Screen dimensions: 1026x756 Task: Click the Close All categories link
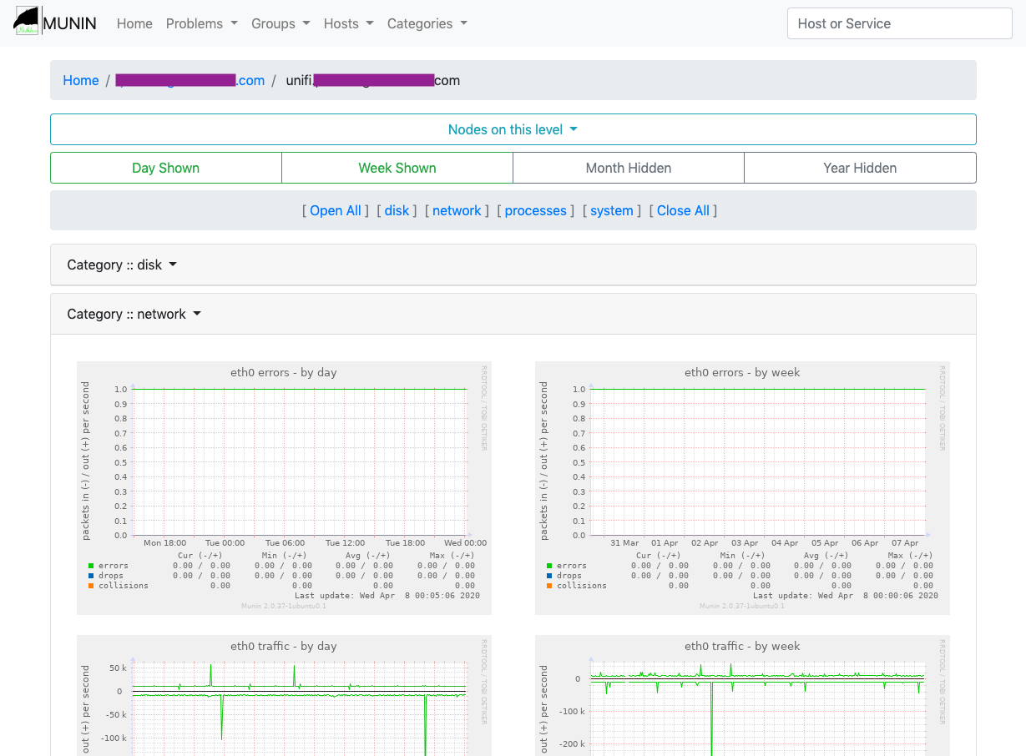coord(683,210)
